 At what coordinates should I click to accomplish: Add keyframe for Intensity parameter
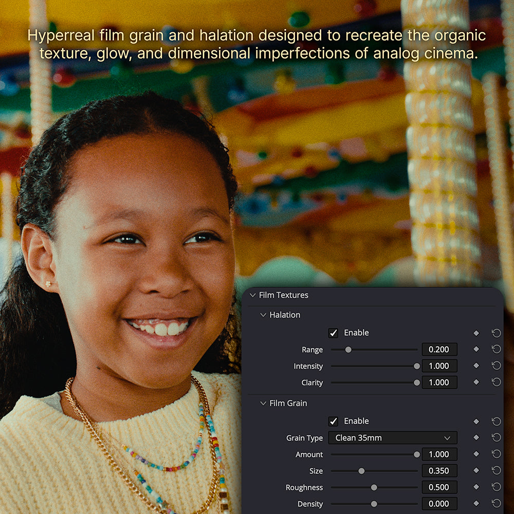coord(476,365)
